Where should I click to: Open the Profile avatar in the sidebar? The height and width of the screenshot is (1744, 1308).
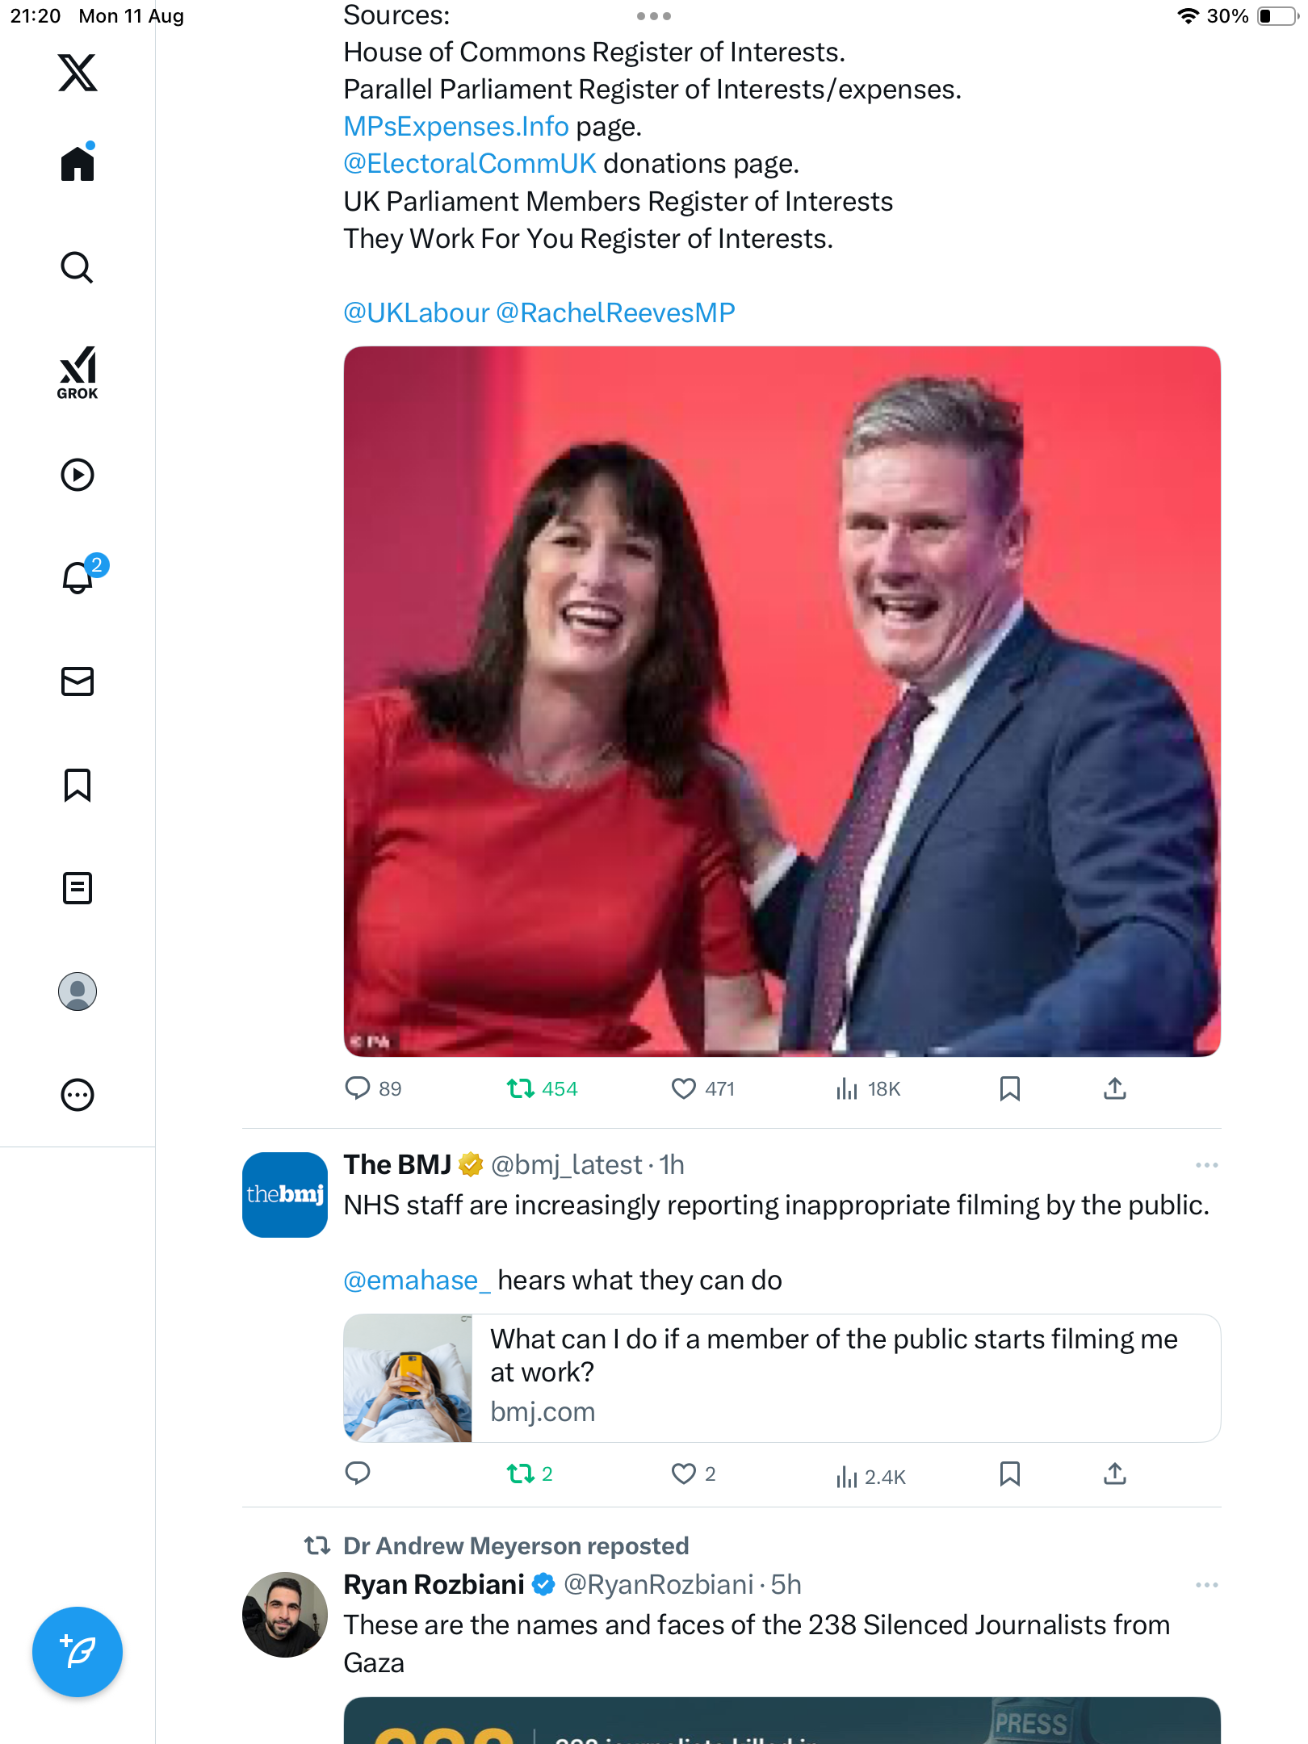point(78,991)
